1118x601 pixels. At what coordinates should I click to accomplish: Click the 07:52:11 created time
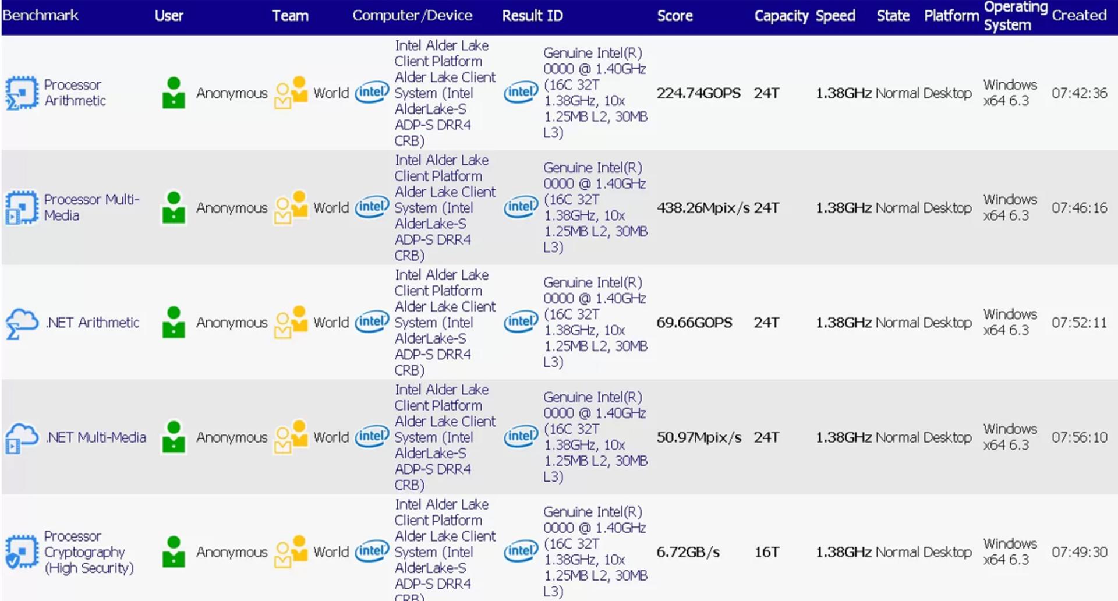coord(1079,323)
